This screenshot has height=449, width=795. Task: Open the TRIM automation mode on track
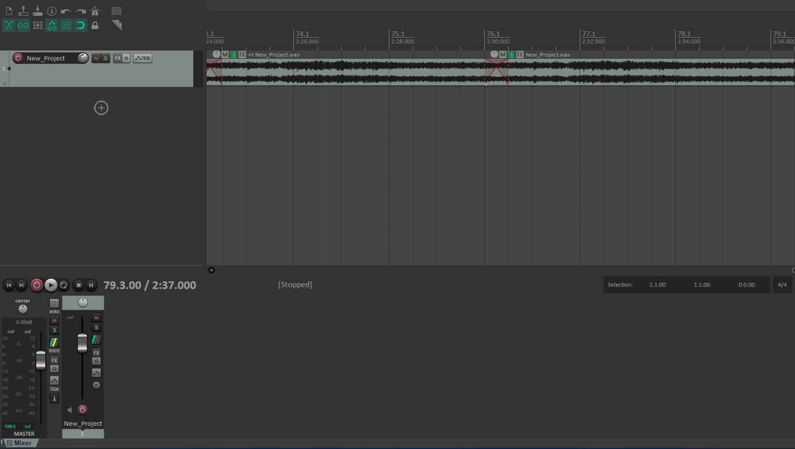[x=142, y=58]
